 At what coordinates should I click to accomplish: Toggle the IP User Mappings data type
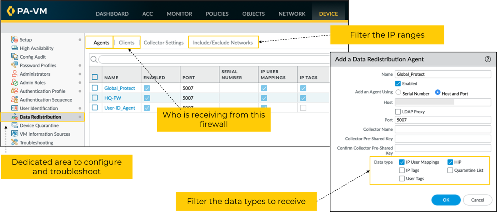coord(402,162)
